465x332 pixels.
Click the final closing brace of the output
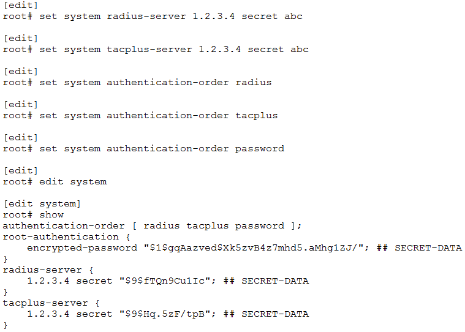point(6,325)
